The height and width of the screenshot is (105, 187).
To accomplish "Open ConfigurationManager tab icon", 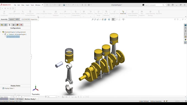I will (x=10, y=25).
